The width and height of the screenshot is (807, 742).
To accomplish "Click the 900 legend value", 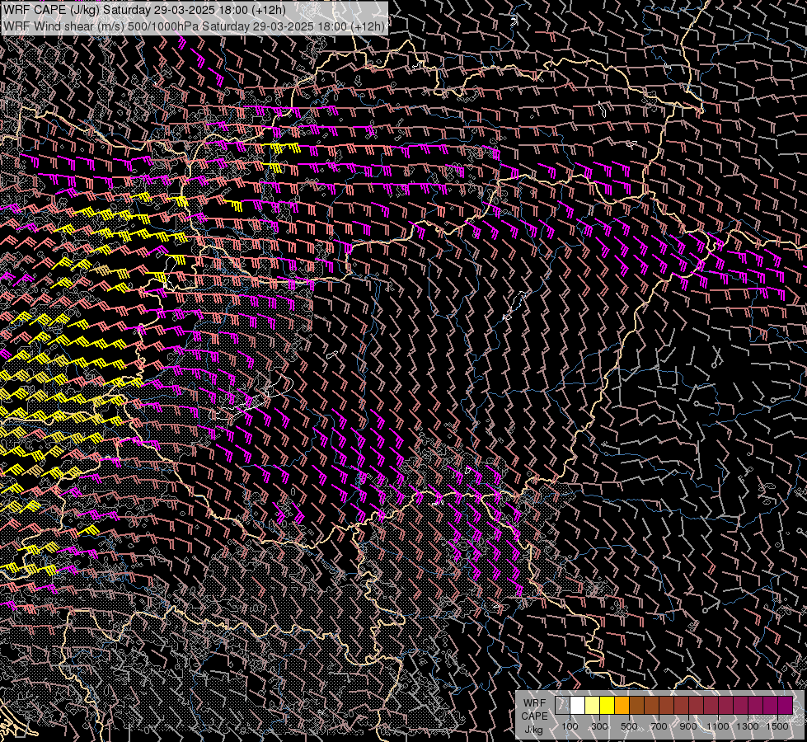I will coord(688,726).
